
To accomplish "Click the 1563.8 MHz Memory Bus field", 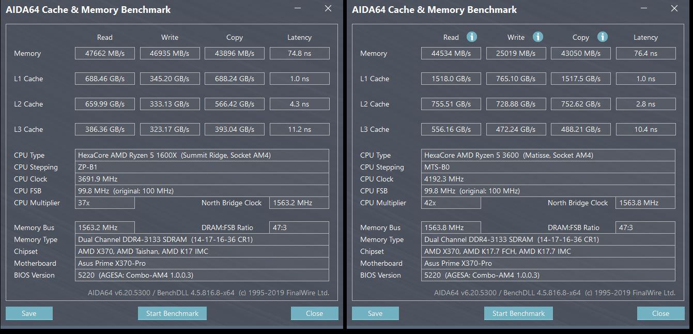I will (x=451, y=227).
